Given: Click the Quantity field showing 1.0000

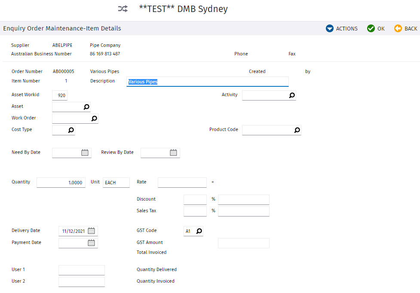Looking at the screenshot, I should pyautogui.click(x=61, y=183).
